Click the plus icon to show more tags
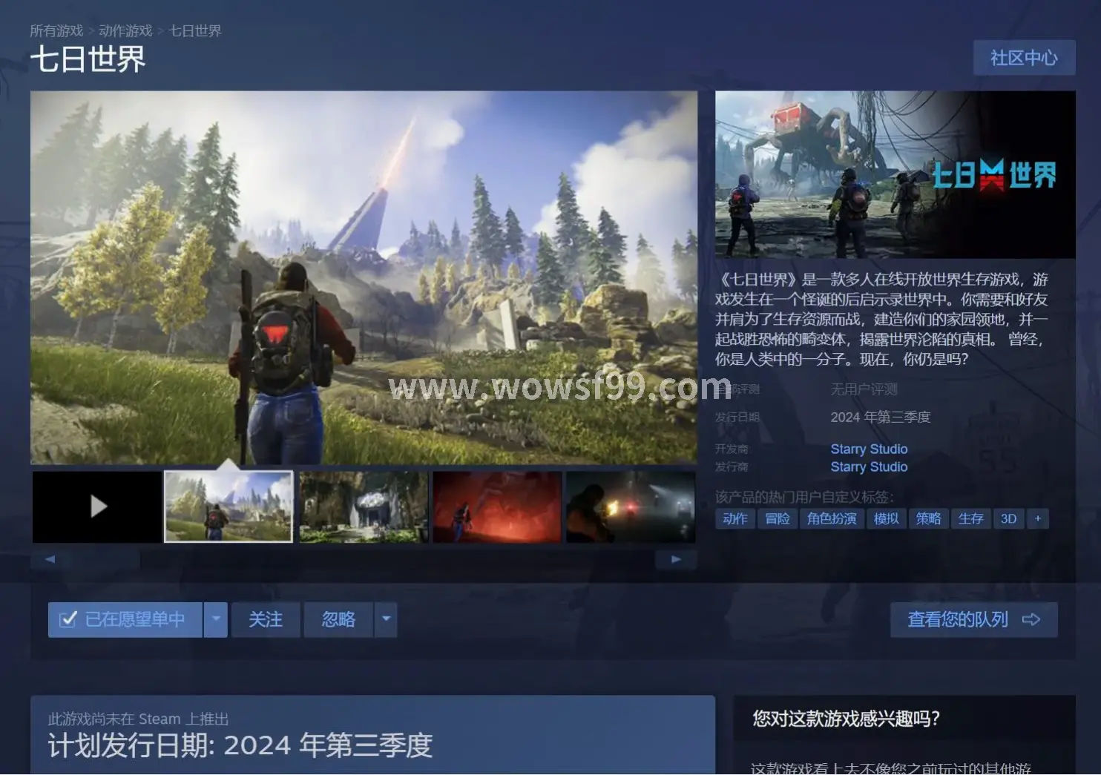1101x775 pixels. [x=1037, y=518]
